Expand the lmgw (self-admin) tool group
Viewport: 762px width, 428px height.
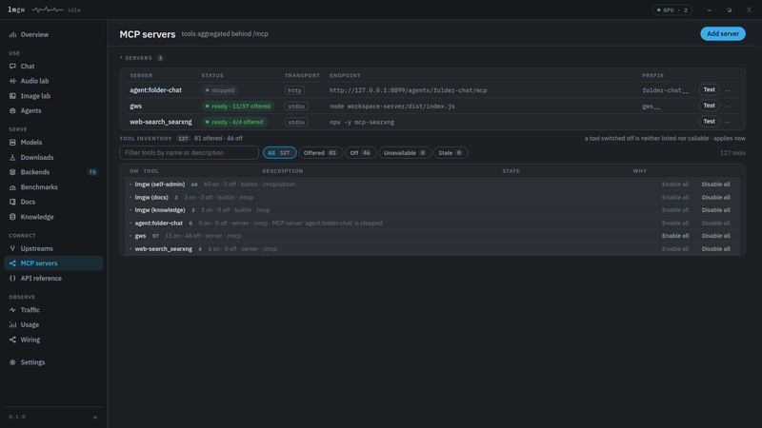pyautogui.click(x=130, y=185)
